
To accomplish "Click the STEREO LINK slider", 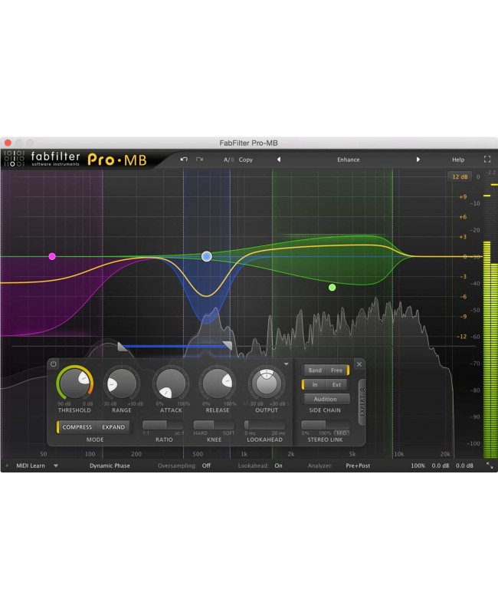I will [x=326, y=424].
